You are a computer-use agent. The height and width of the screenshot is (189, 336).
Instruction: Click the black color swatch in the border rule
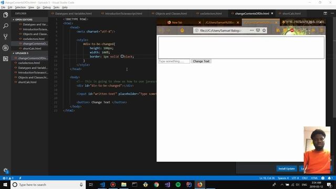click(x=122, y=56)
